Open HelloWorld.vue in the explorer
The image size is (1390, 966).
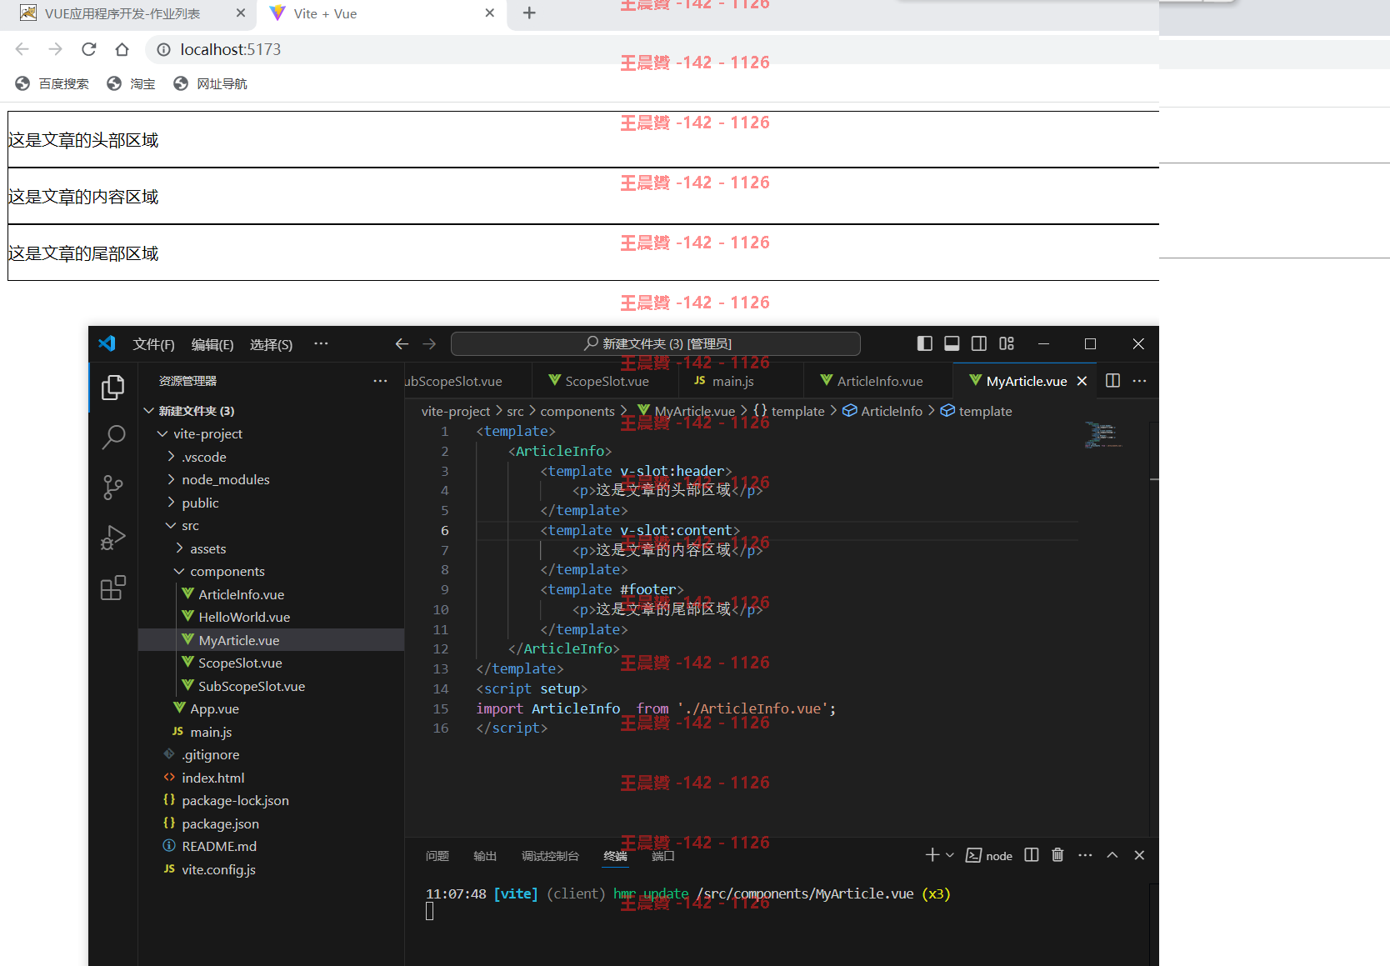point(244,617)
